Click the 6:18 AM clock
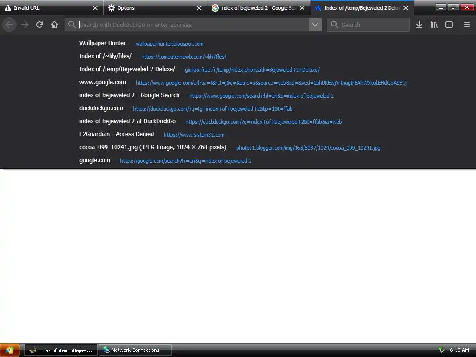This screenshot has height=357, width=476. click(459, 350)
